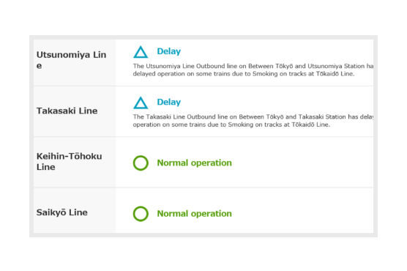
Task: Click 'Between Tōkyō and Utsunomiya Station' text
Action: [306, 66]
